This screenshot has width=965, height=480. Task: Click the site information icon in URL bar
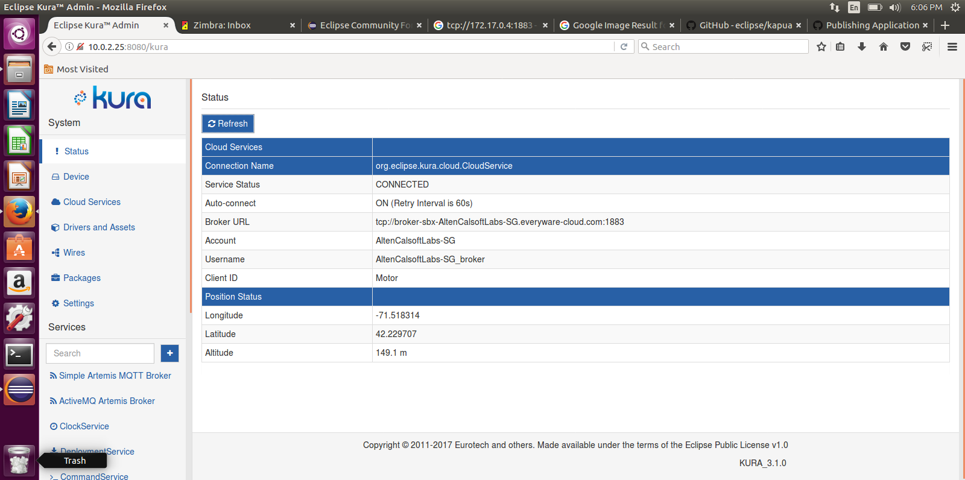(69, 46)
